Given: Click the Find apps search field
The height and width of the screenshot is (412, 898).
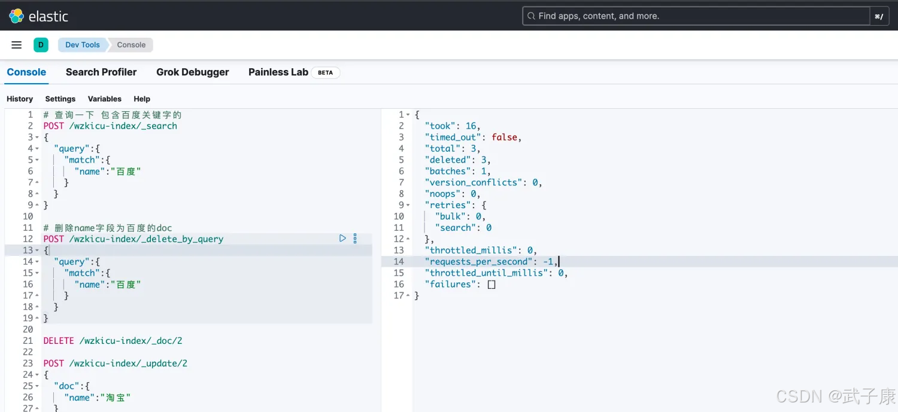Looking at the screenshot, I should click(x=694, y=16).
